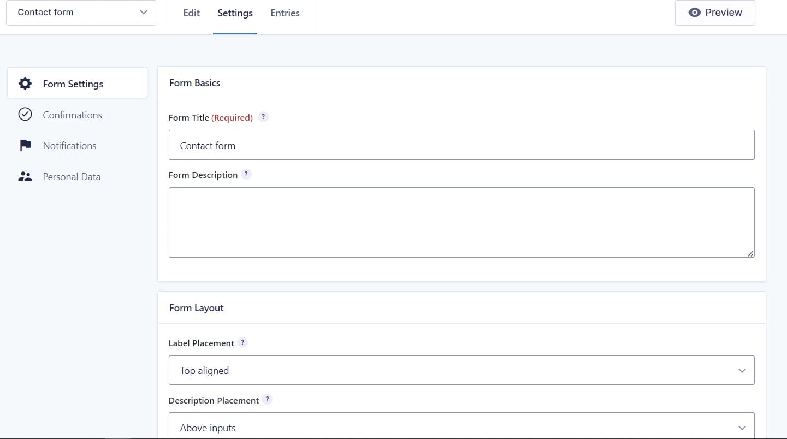787x439 pixels.
Task: Open help tooltip for Form Description
Action: 246,174
